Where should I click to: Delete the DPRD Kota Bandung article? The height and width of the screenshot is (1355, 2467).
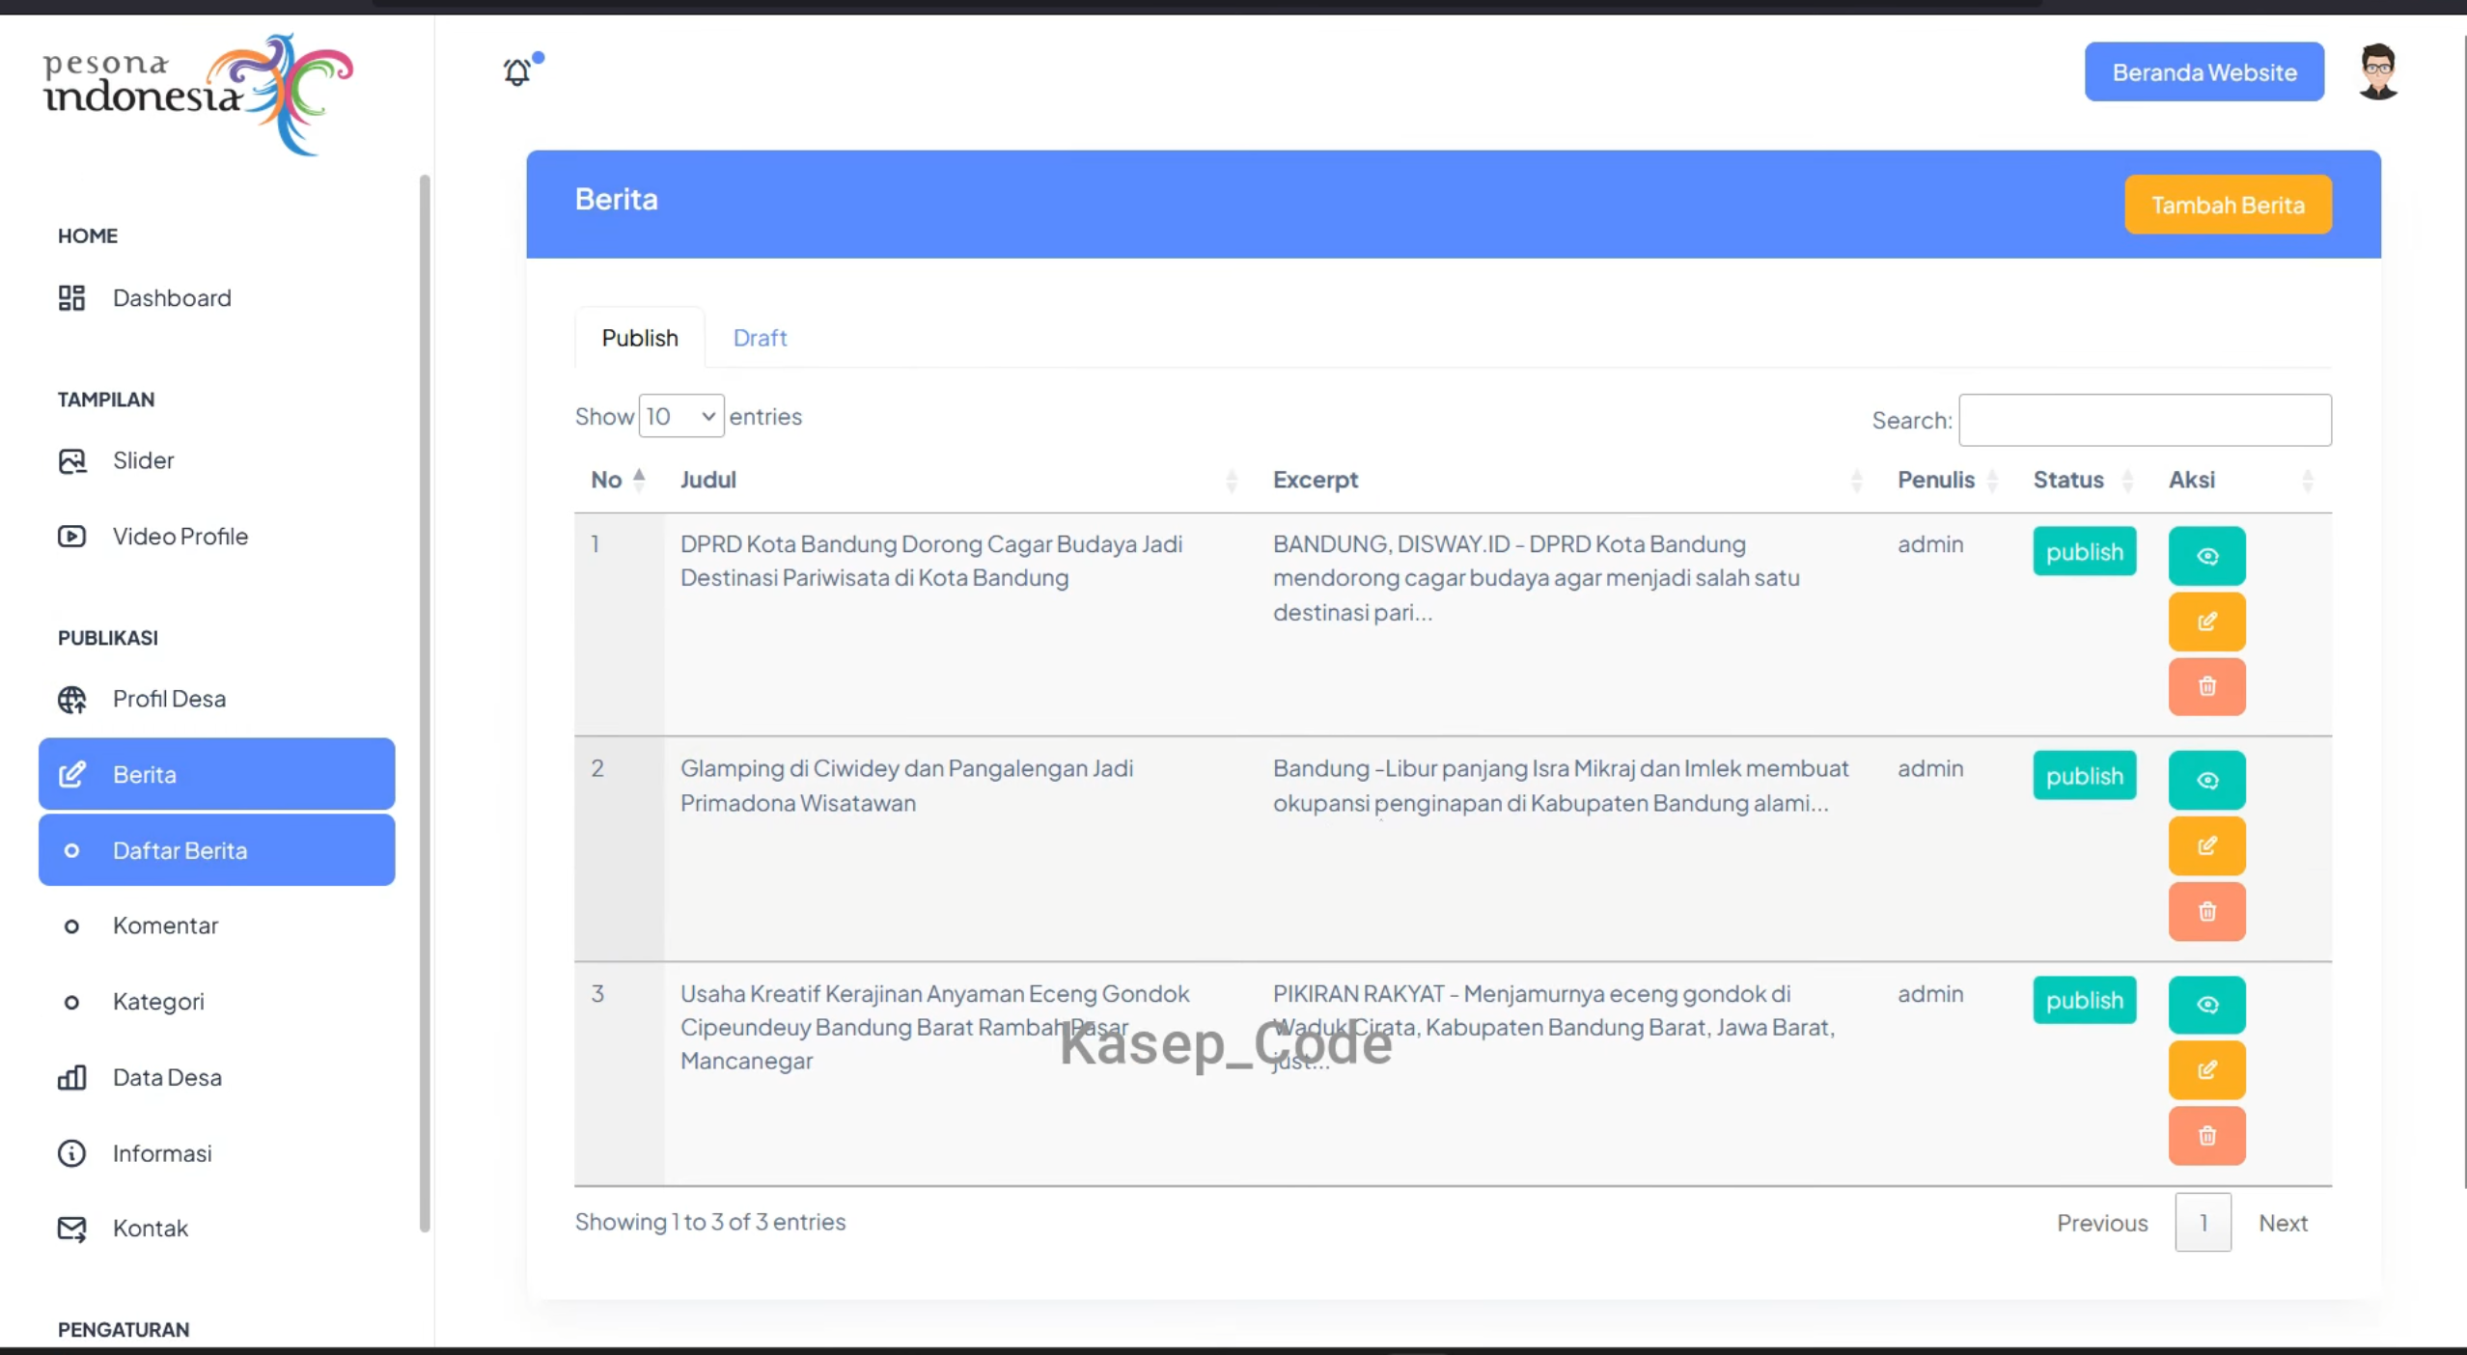(x=2206, y=686)
